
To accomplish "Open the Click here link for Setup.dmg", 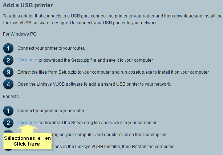I will coord(27,122).
